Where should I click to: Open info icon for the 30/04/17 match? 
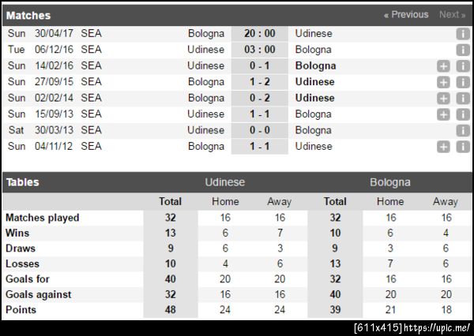tap(463, 34)
